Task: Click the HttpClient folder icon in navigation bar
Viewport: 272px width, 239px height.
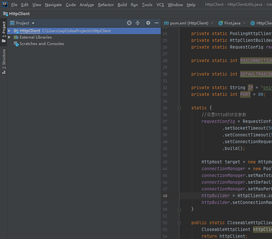Action: [5, 14]
